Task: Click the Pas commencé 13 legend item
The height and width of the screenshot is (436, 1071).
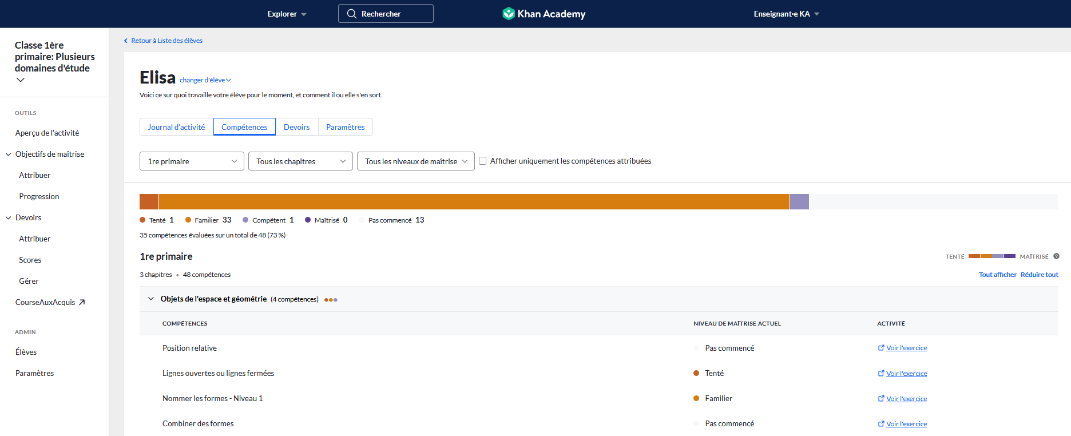Action: [x=391, y=220]
